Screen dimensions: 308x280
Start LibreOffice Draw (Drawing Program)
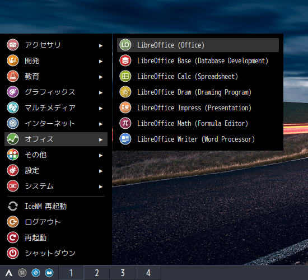click(198, 92)
